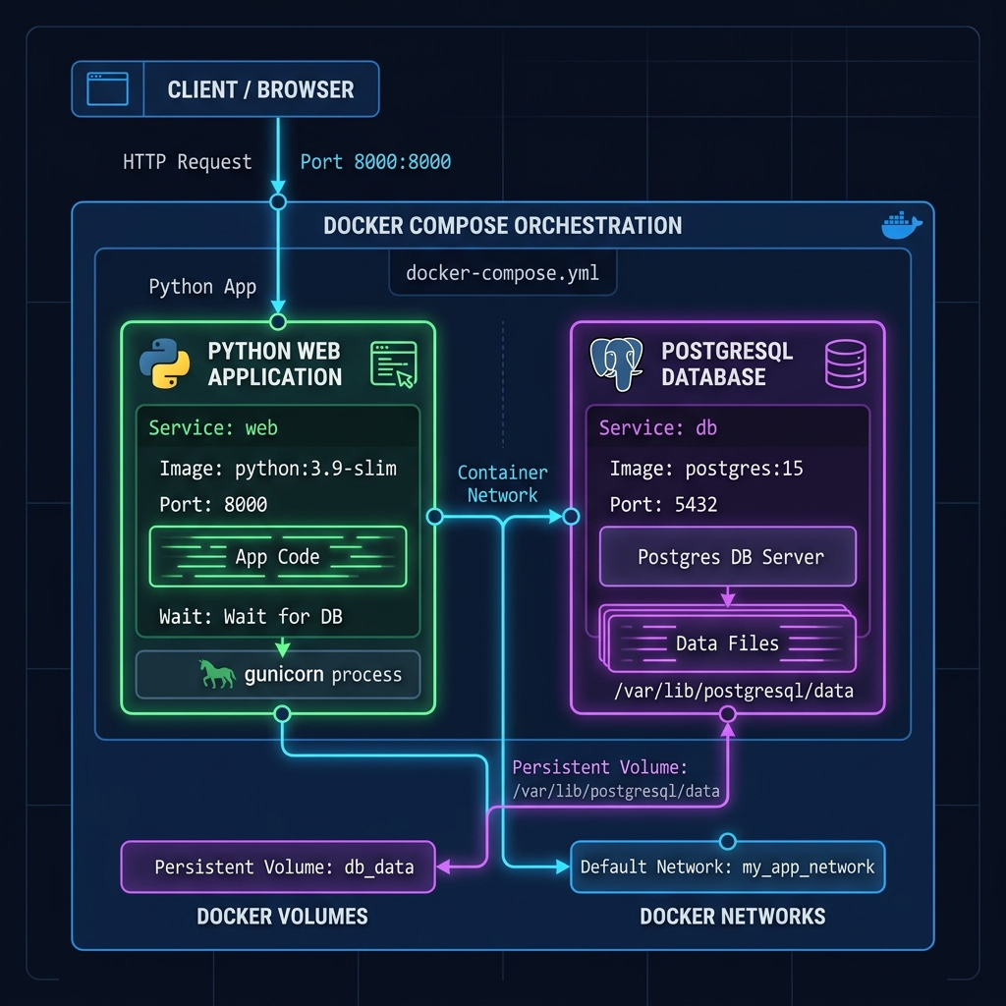Image resolution: width=1006 pixels, height=1006 pixels.
Task: Click the browser window icon beside Client / Browser
Action: coord(107,88)
